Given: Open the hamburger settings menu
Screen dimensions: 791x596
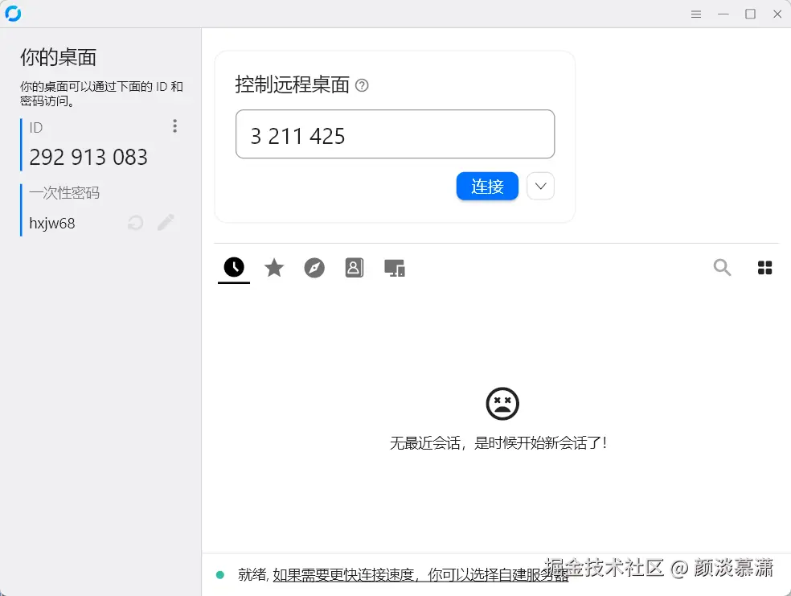Looking at the screenshot, I should click(696, 14).
